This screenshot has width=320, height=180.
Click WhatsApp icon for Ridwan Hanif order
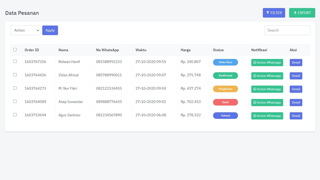coord(255,62)
